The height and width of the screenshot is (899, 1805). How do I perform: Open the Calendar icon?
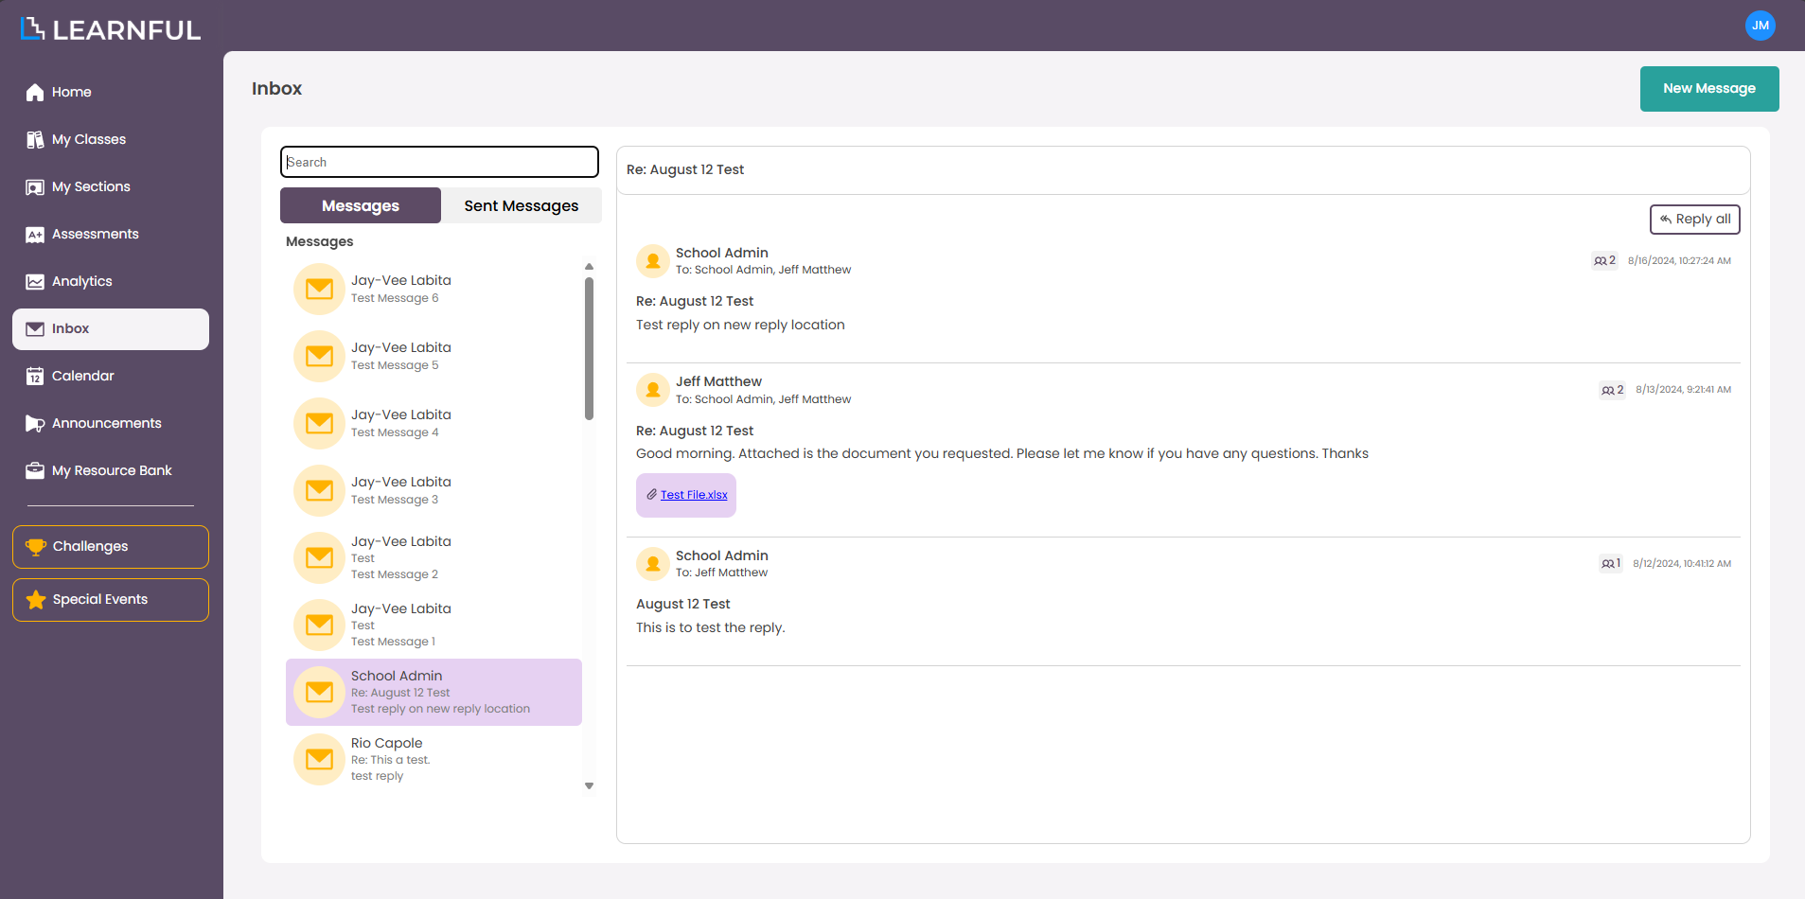point(35,376)
